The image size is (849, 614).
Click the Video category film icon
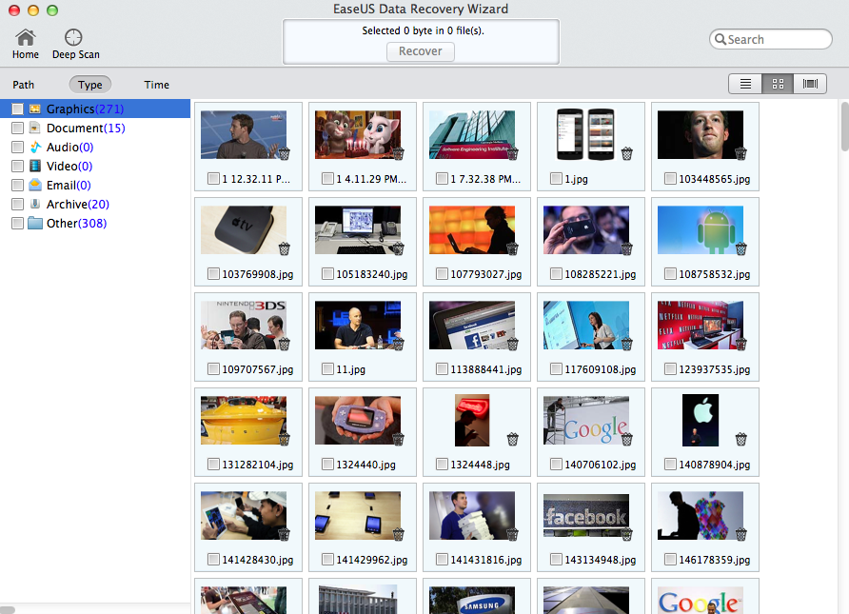(x=35, y=166)
